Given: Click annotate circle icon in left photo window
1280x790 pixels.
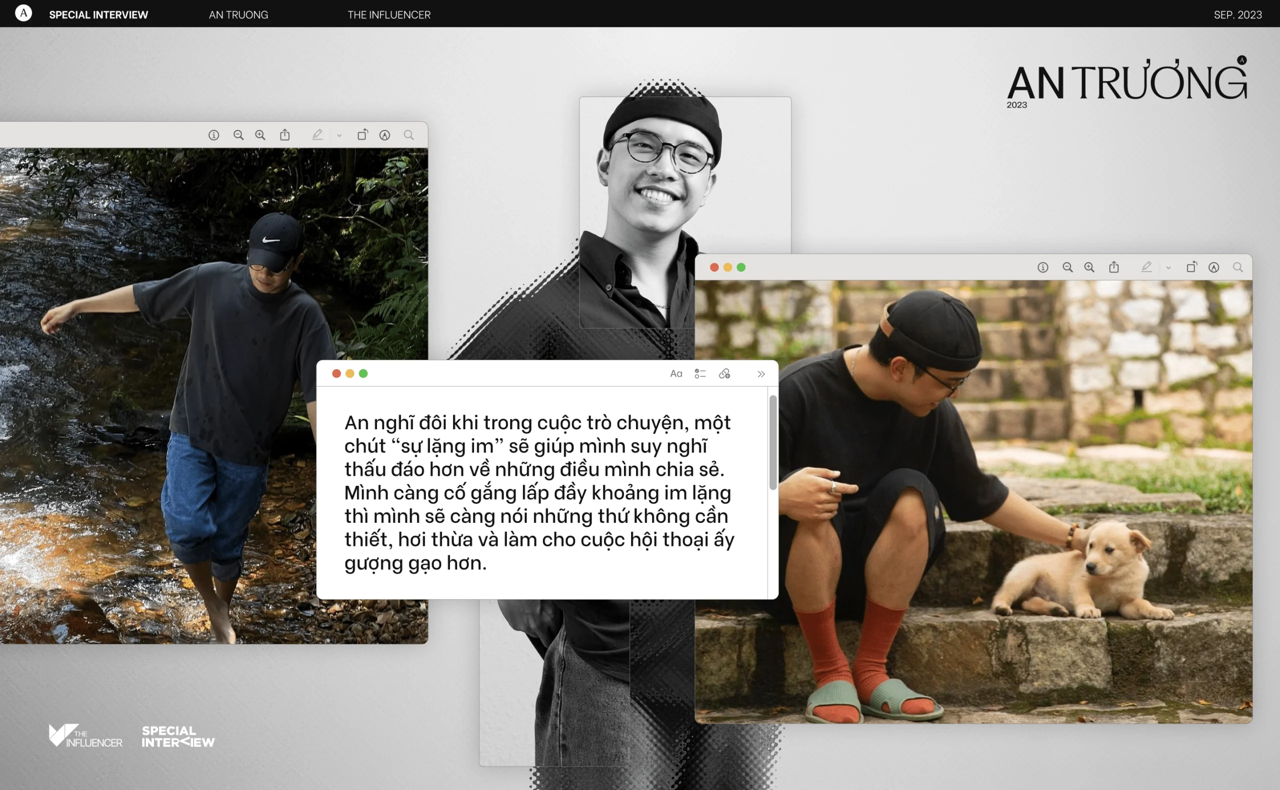Looking at the screenshot, I should 384,135.
